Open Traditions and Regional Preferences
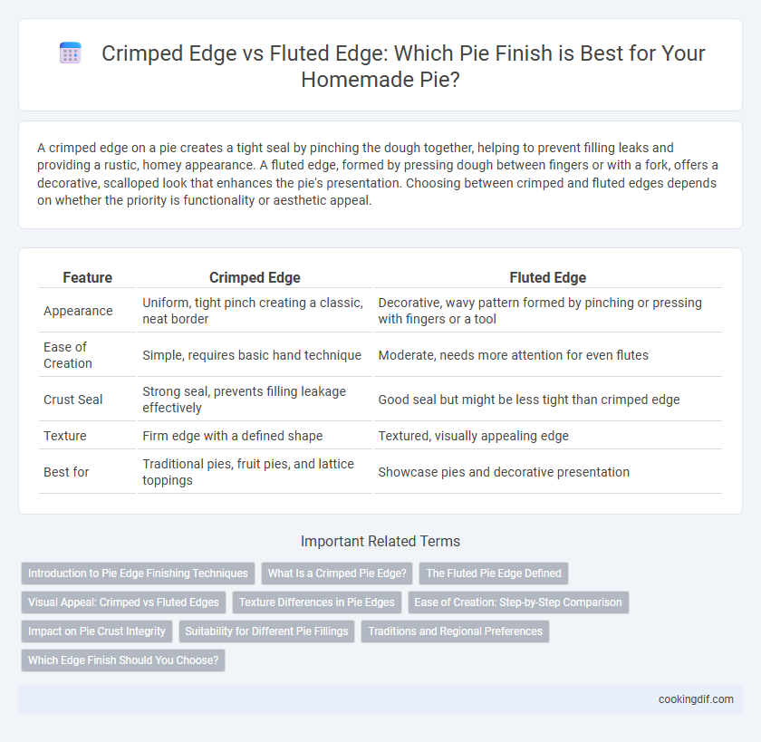The height and width of the screenshot is (742, 761). (x=455, y=631)
